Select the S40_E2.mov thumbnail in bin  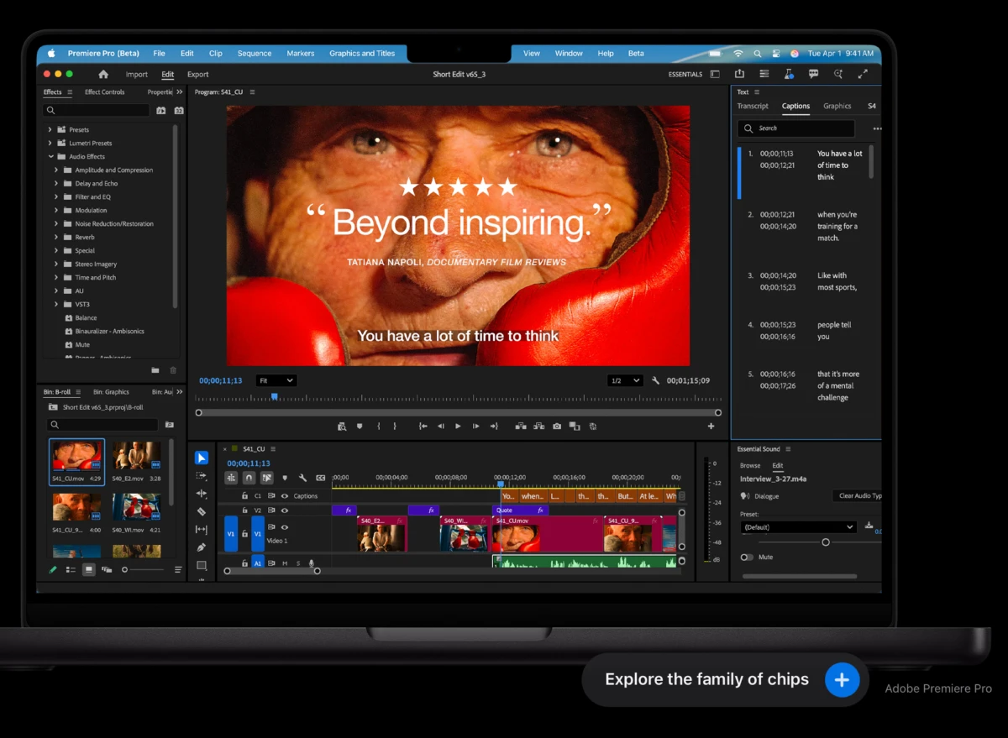136,456
